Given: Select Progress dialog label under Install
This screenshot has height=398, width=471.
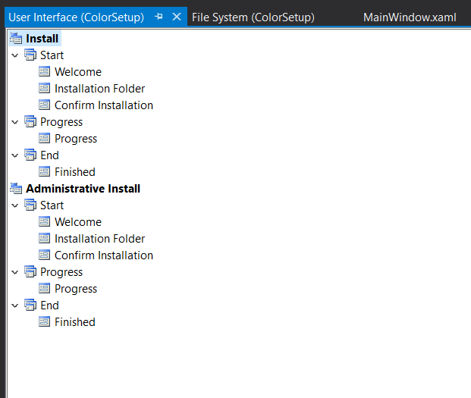Looking at the screenshot, I should [76, 139].
